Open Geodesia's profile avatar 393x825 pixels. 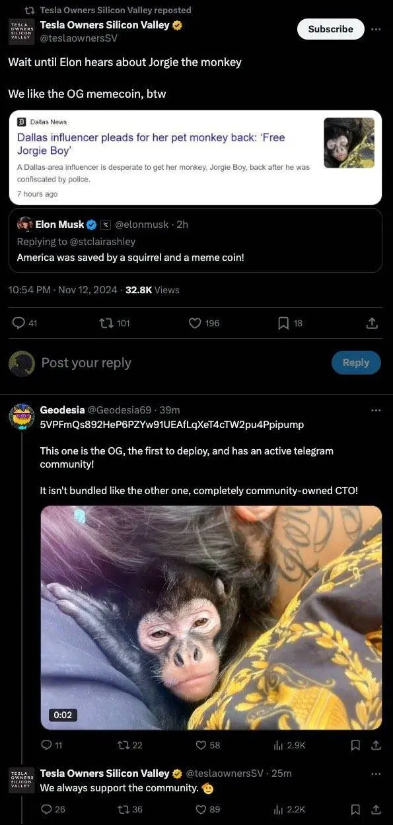tap(21, 416)
